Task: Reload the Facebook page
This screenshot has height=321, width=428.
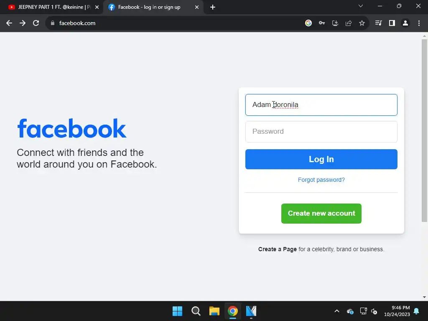Action: click(36, 23)
